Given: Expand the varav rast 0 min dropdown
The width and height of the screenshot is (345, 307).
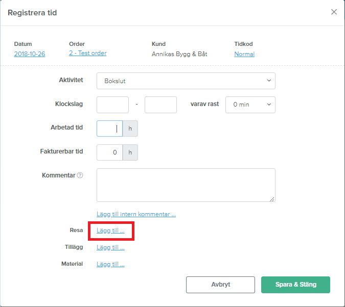Looking at the screenshot, I should click(x=250, y=105).
